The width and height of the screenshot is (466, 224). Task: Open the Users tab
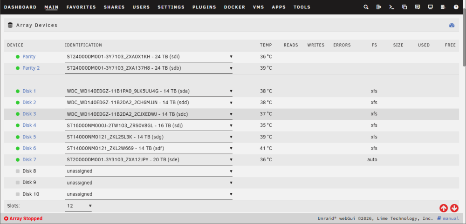[141, 7]
